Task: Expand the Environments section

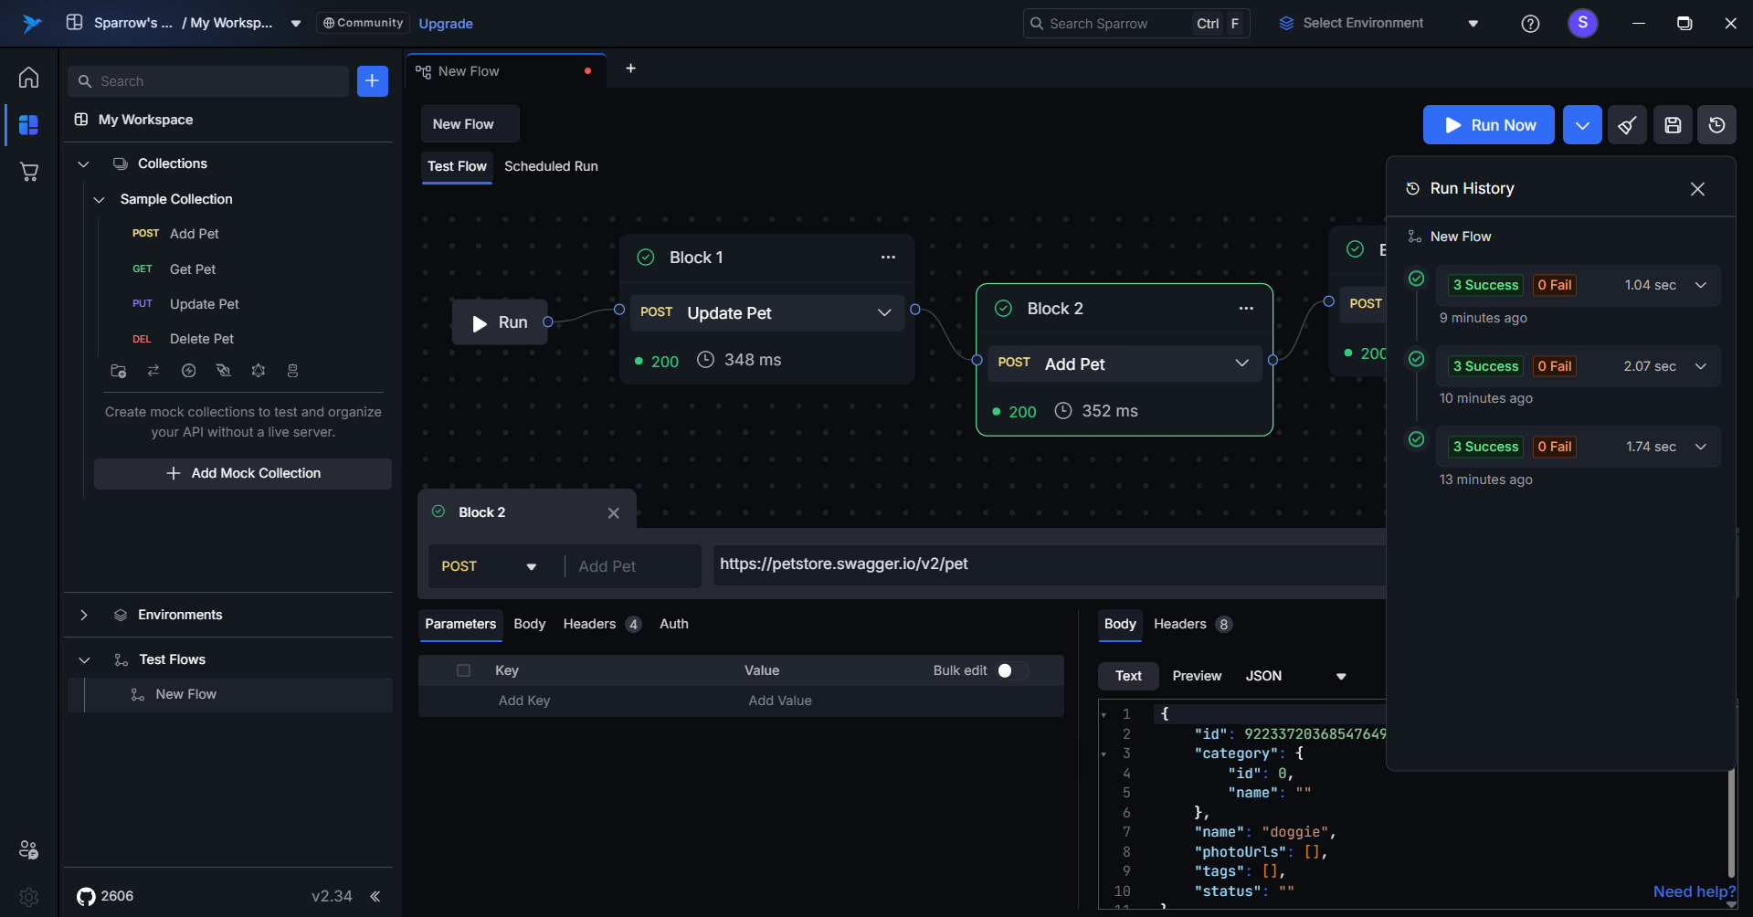Action: click(x=84, y=615)
